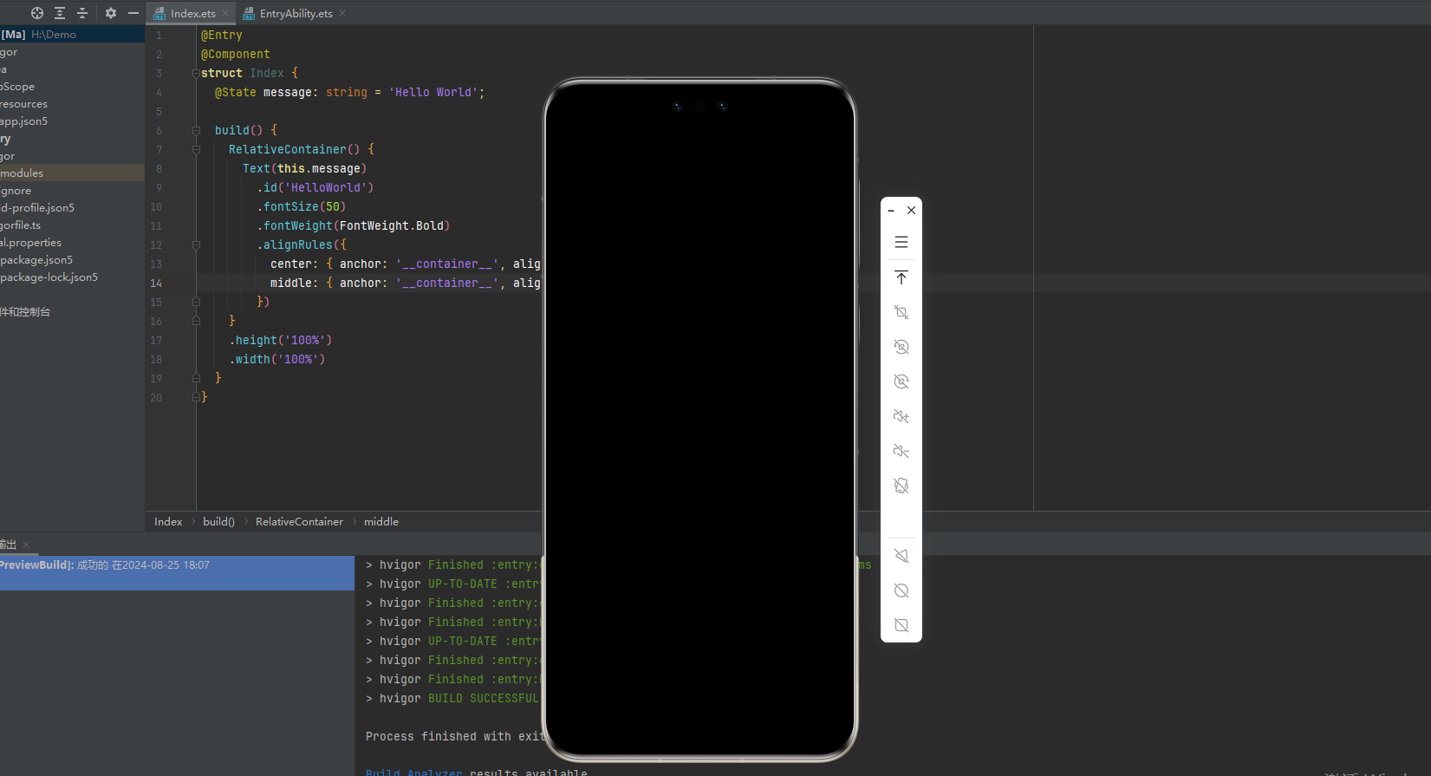Click line number 14 in the gutter
The width and height of the screenshot is (1431, 776).
156,284
